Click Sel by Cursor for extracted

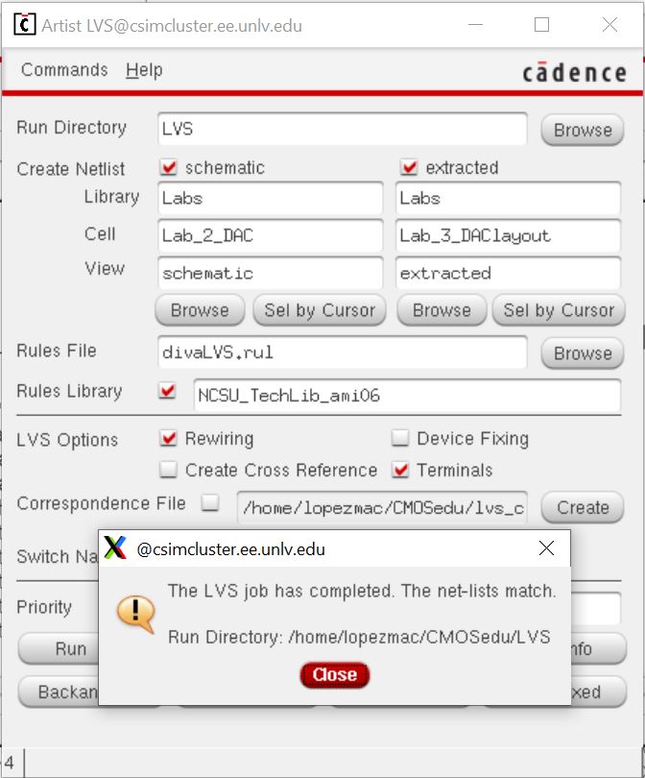(x=559, y=310)
